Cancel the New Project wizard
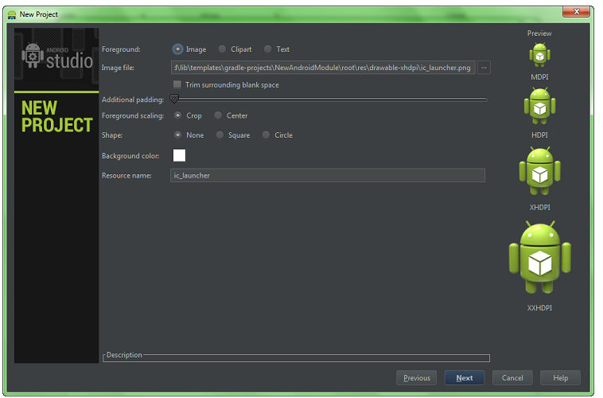 [x=512, y=378]
